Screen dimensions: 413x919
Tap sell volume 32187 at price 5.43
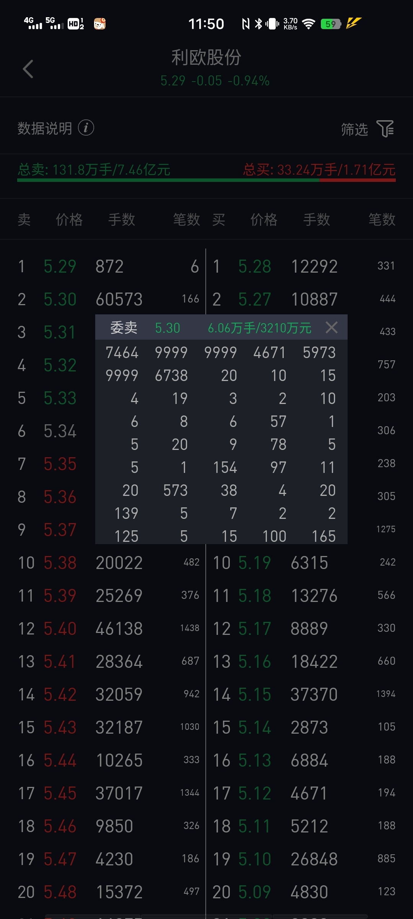119,728
